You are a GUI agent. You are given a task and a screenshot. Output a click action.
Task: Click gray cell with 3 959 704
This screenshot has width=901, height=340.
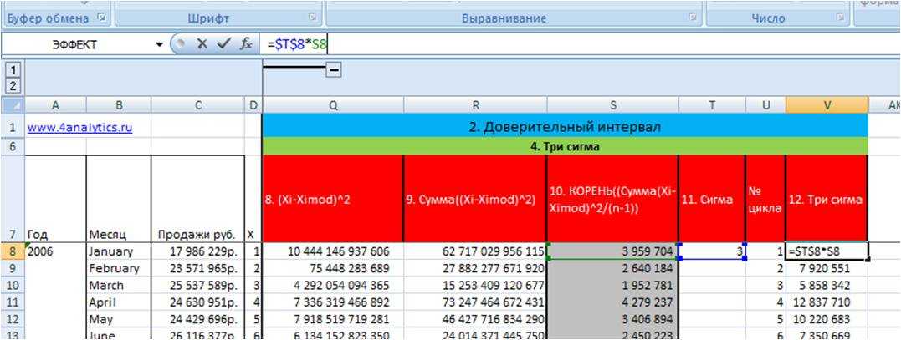click(612, 251)
